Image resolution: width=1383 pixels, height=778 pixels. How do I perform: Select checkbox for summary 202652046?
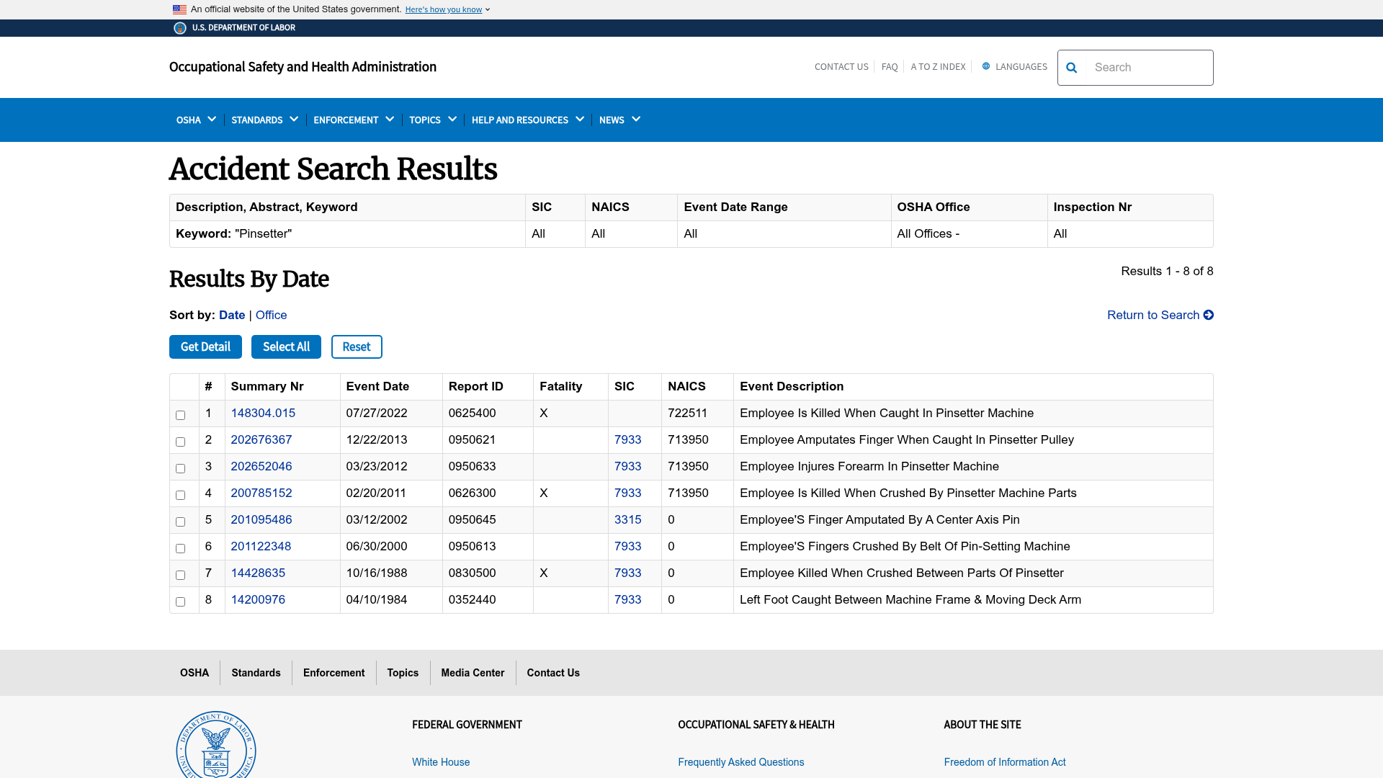click(180, 468)
